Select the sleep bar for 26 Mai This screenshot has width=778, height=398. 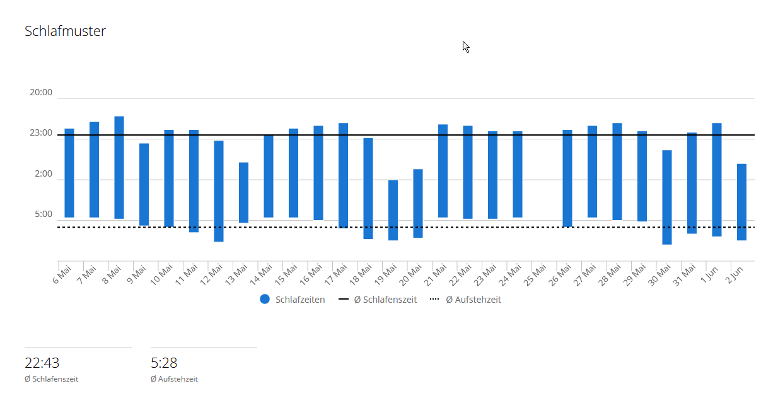[x=567, y=179]
